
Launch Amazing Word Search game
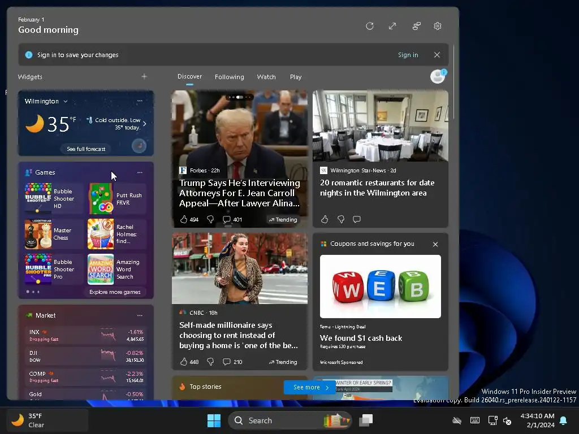117,269
